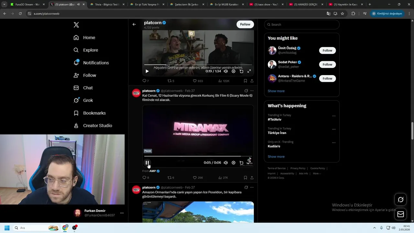Open the #TelAviv trending topic
This screenshot has width=414, height=233.
[x=275, y=119]
